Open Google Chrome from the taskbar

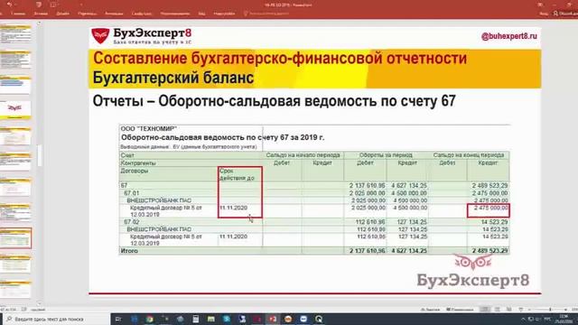149,319
